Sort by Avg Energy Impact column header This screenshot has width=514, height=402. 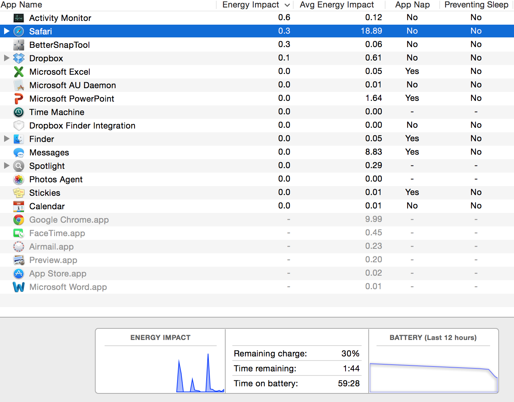337,5
